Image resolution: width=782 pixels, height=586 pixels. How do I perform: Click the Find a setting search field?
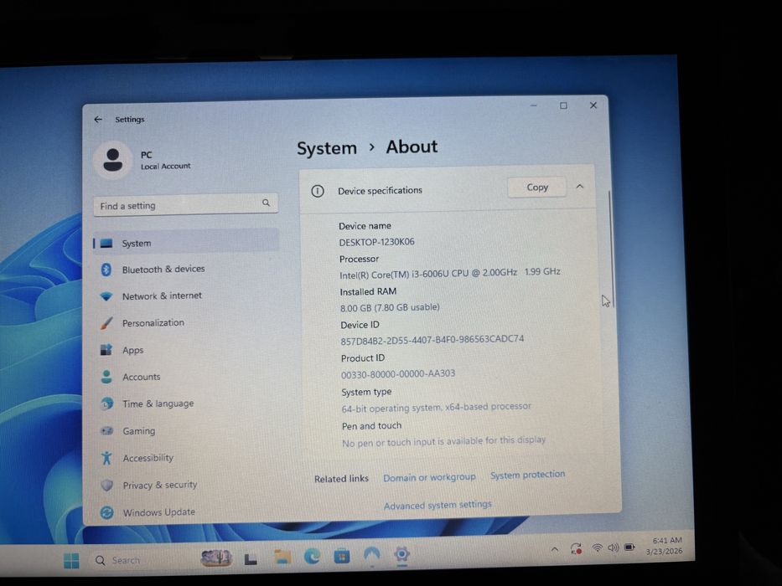point(185,205)
